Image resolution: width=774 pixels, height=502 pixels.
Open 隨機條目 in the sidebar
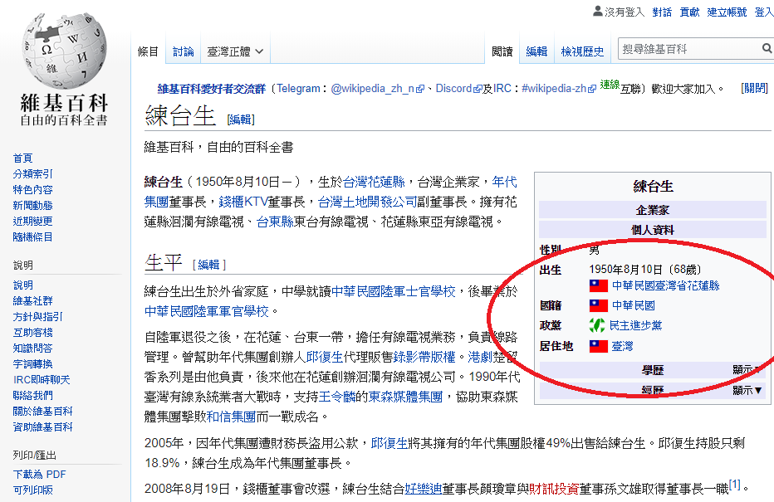32,237
